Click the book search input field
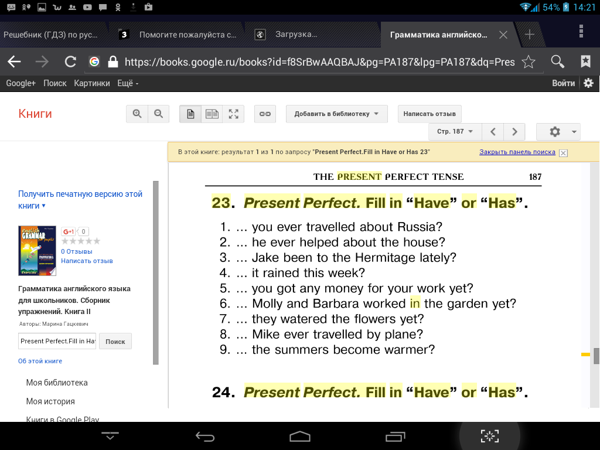 (57, 341)
